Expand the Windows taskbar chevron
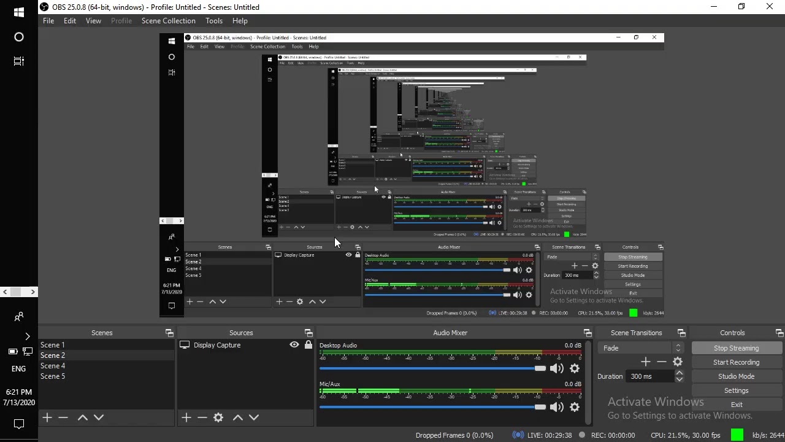Screen dimensions: 785x442 (27, 336)
